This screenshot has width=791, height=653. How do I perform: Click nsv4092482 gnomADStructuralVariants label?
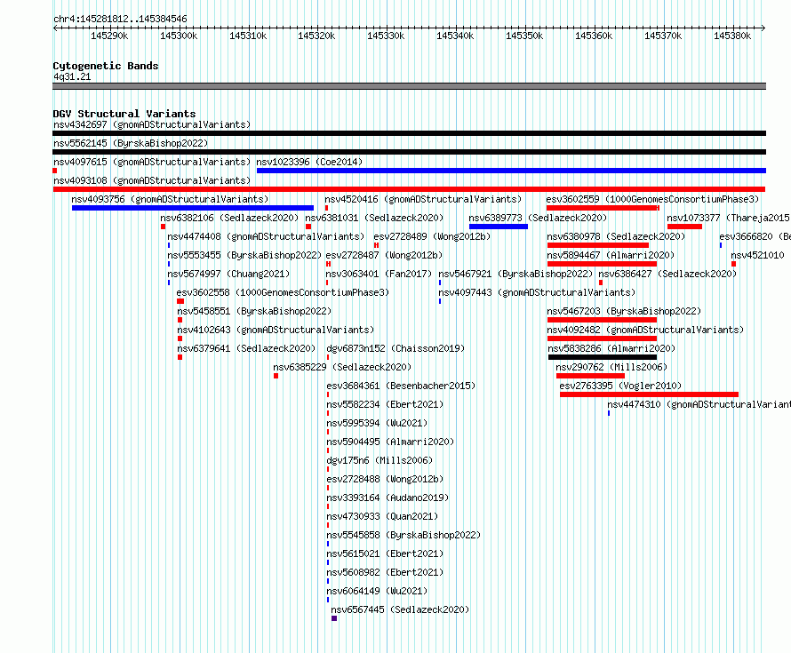[645, 330]
